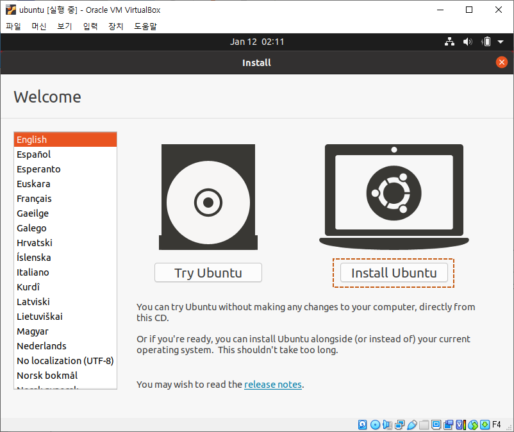Viewport: 514px width, 432px height.
Task: Click the mouse integration status icon
Action: 473,425
